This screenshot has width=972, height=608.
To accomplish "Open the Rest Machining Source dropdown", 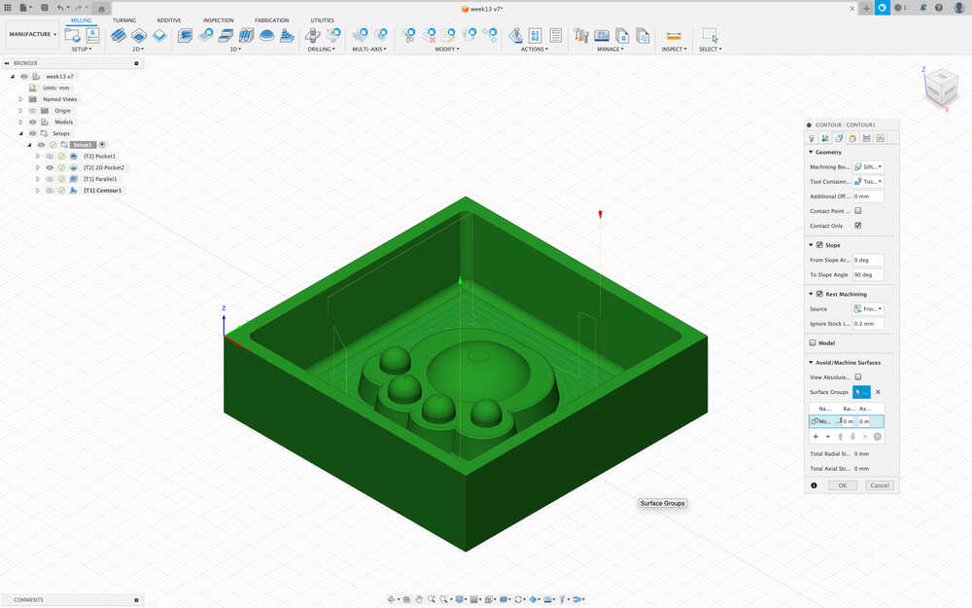I will 868,308.
